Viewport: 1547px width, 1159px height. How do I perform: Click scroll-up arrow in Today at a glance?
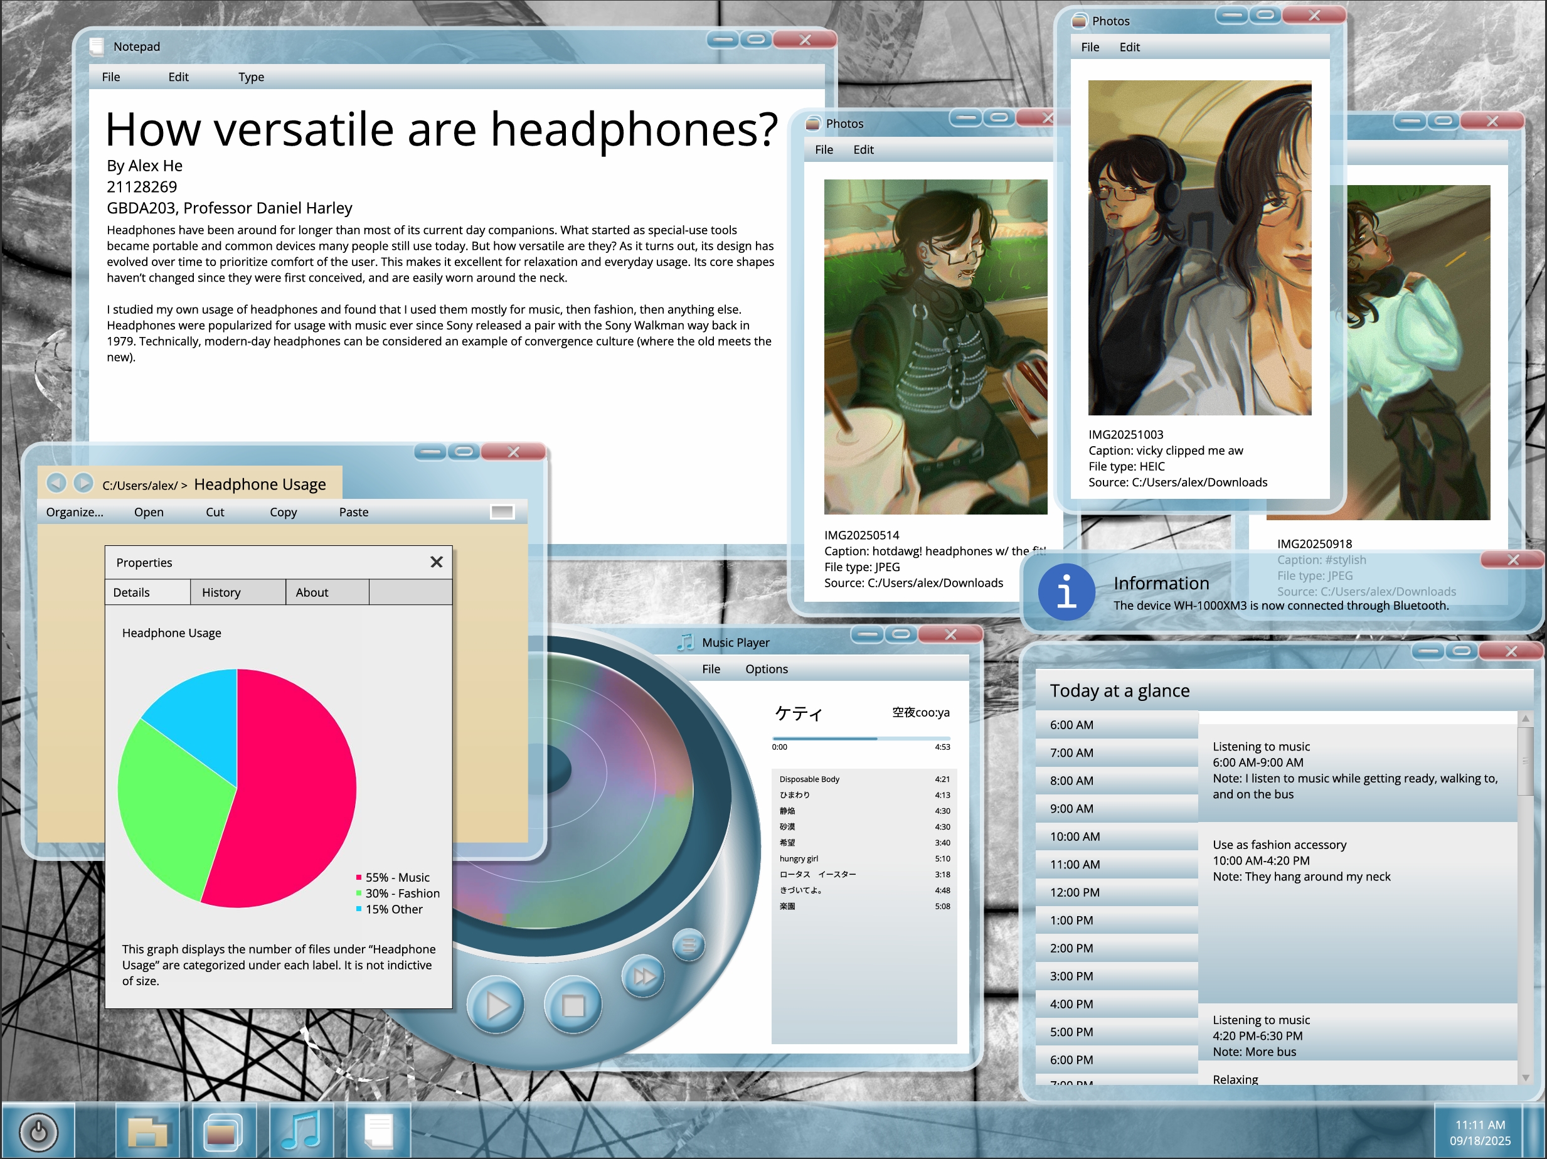tap(1525, 718)
